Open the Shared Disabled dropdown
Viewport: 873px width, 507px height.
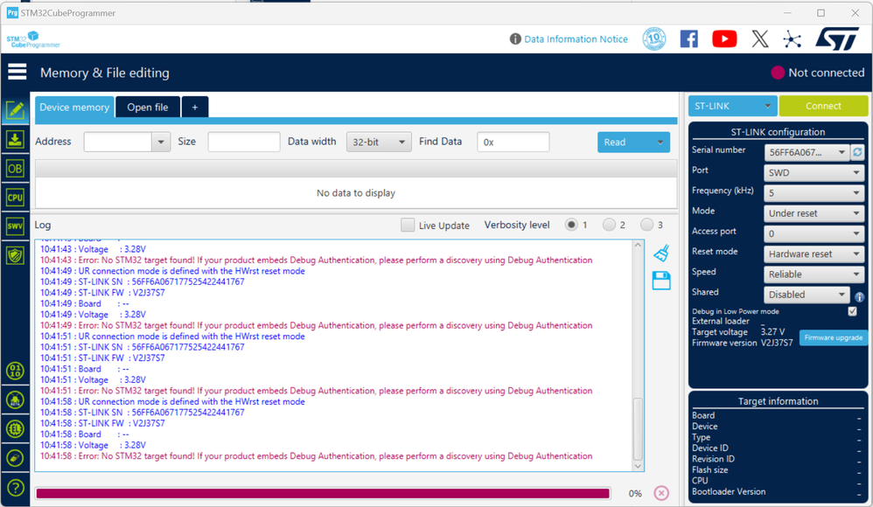point(807,295)
